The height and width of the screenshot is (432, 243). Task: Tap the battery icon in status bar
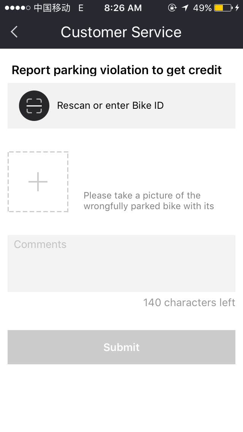(223, 8)
